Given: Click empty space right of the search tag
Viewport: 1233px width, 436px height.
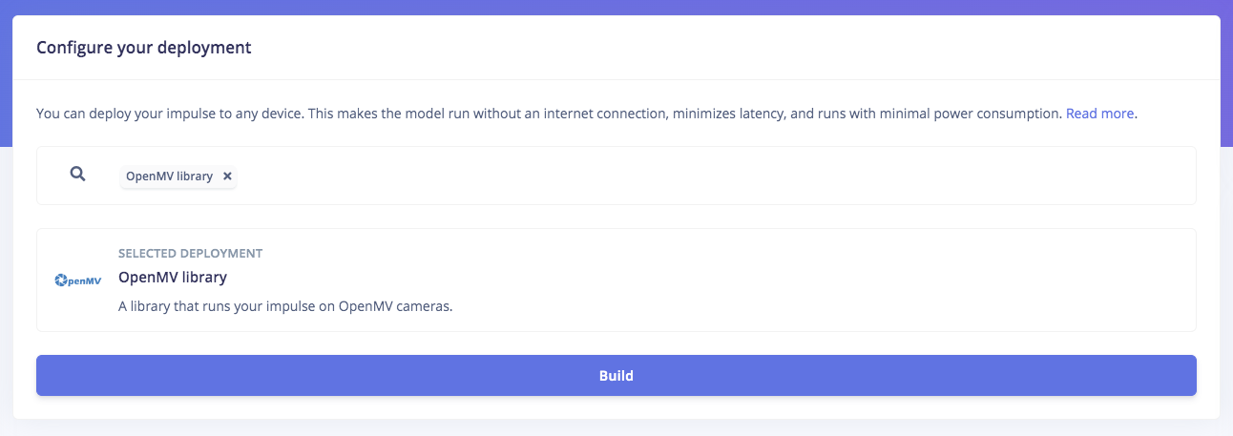Looking at the screenshot, I should point(716,176).
